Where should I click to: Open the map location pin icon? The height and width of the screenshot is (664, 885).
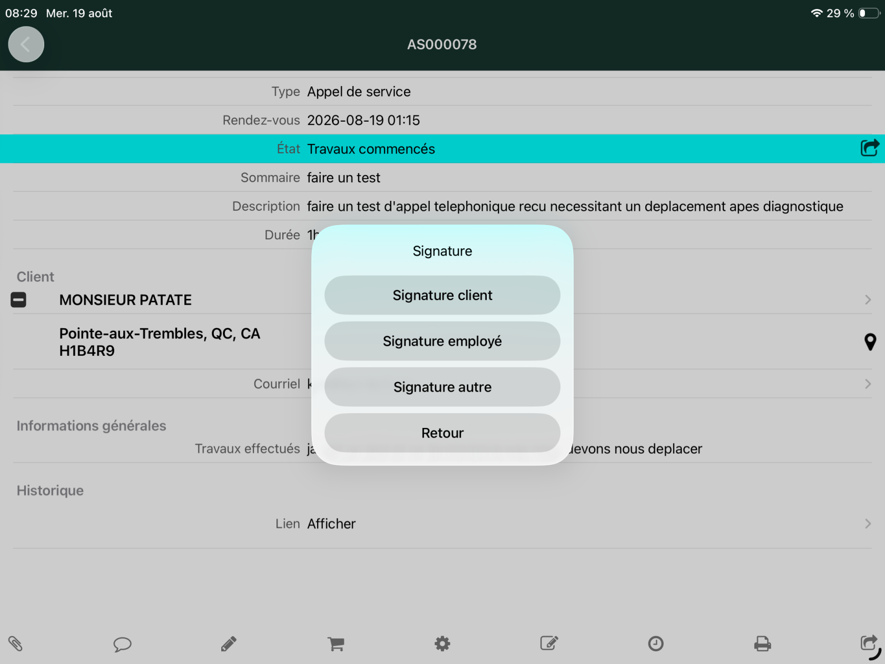tap(870, 342)
